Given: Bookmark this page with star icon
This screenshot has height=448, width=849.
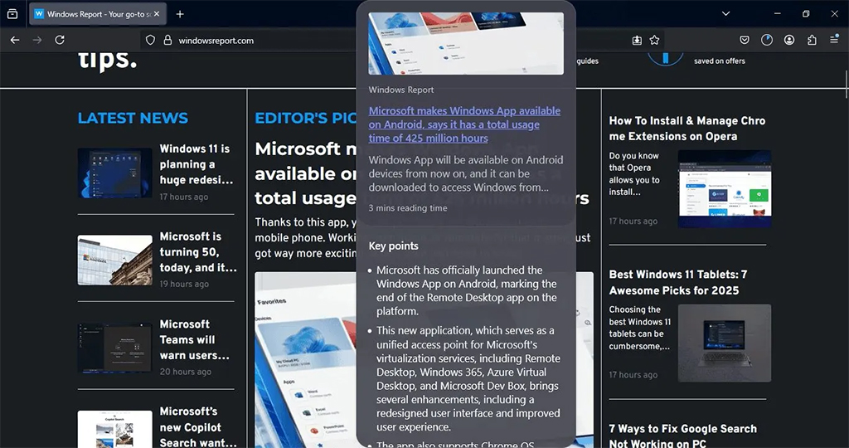Looking at the screenshot, I should 655,40.
